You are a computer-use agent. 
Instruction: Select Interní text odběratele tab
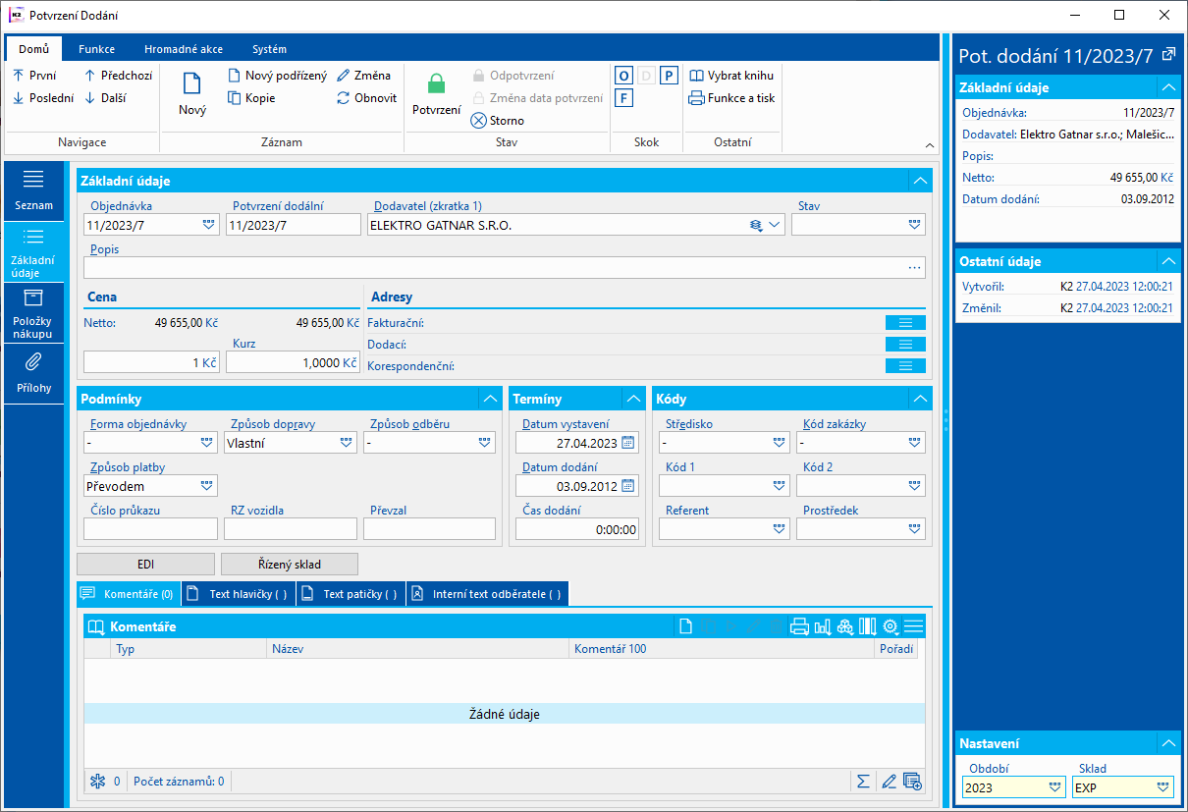pos(487,594)
